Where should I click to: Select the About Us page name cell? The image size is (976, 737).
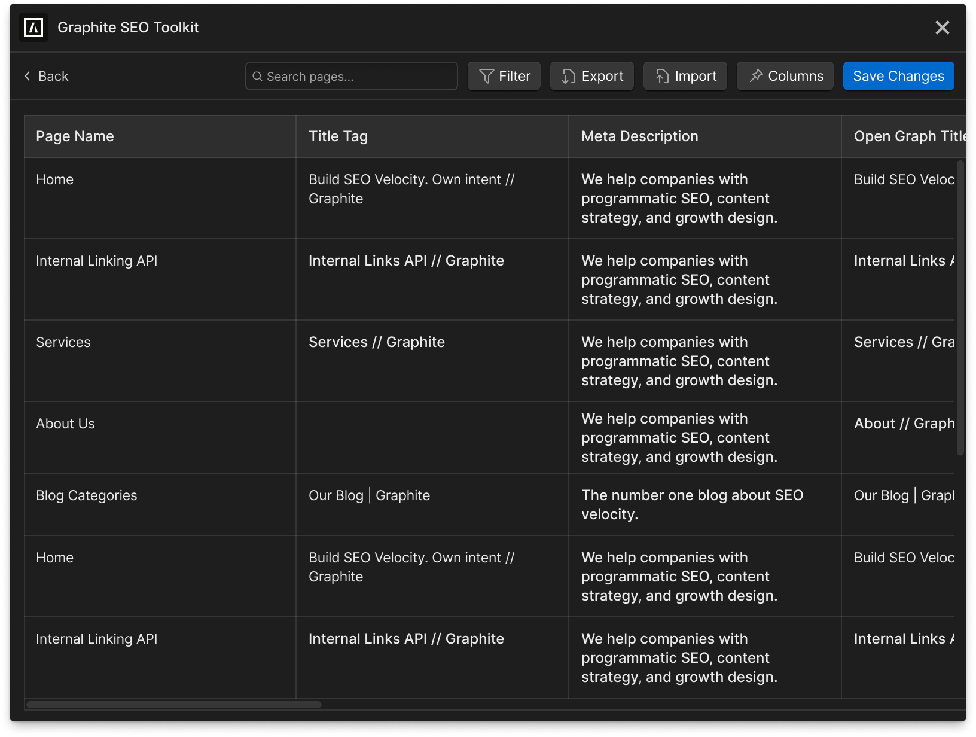pyautogui.click(x=160, y=437)
